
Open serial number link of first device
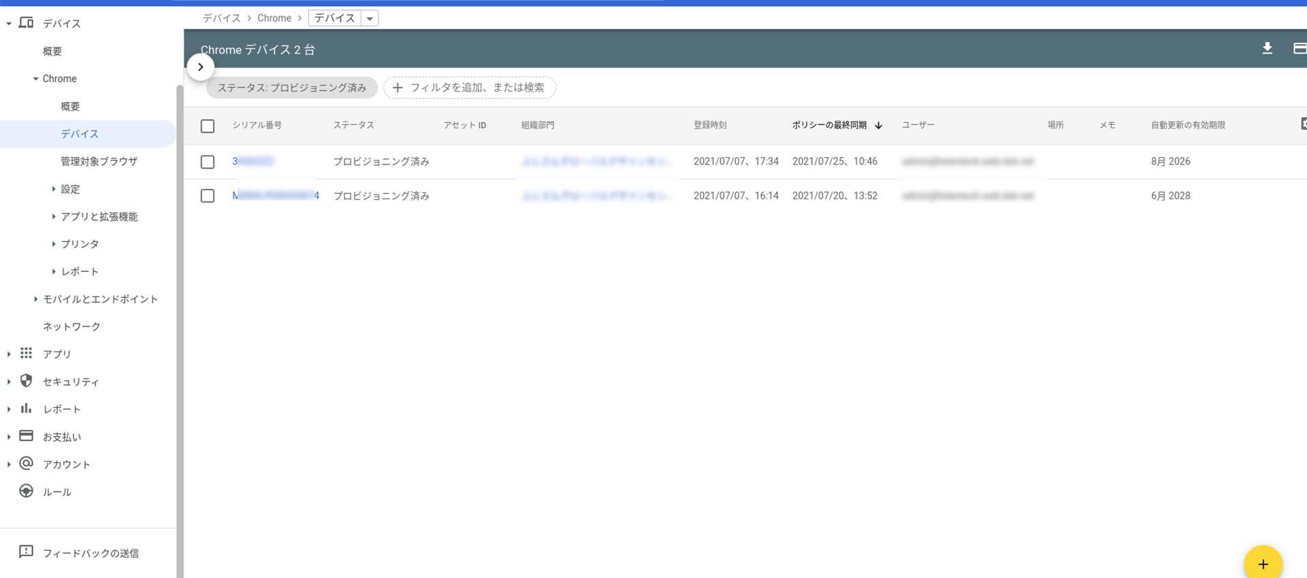pos(253,161)
